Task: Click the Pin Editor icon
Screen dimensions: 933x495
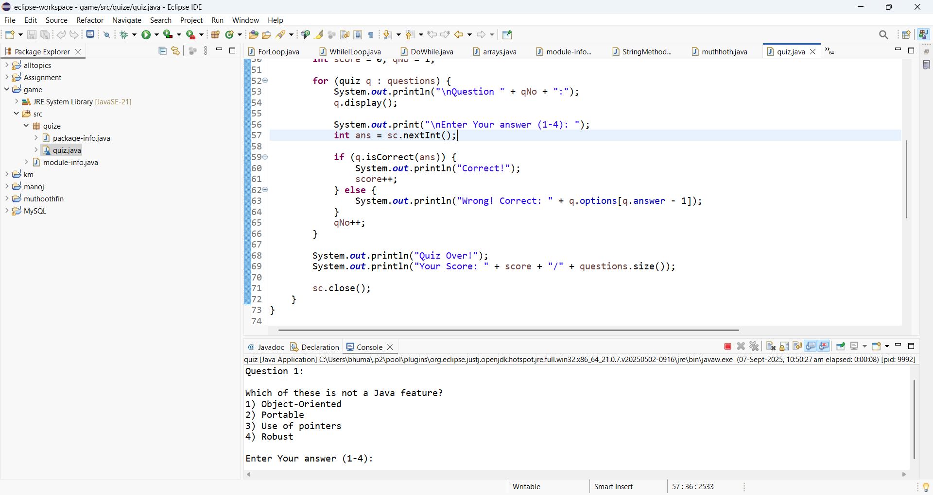Action: pos(507,34)
